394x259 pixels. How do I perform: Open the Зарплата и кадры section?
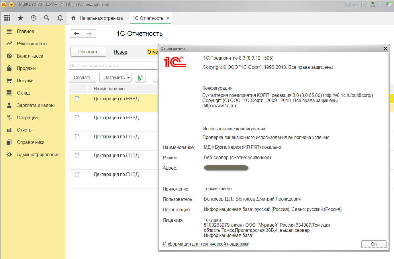[36, 105]
